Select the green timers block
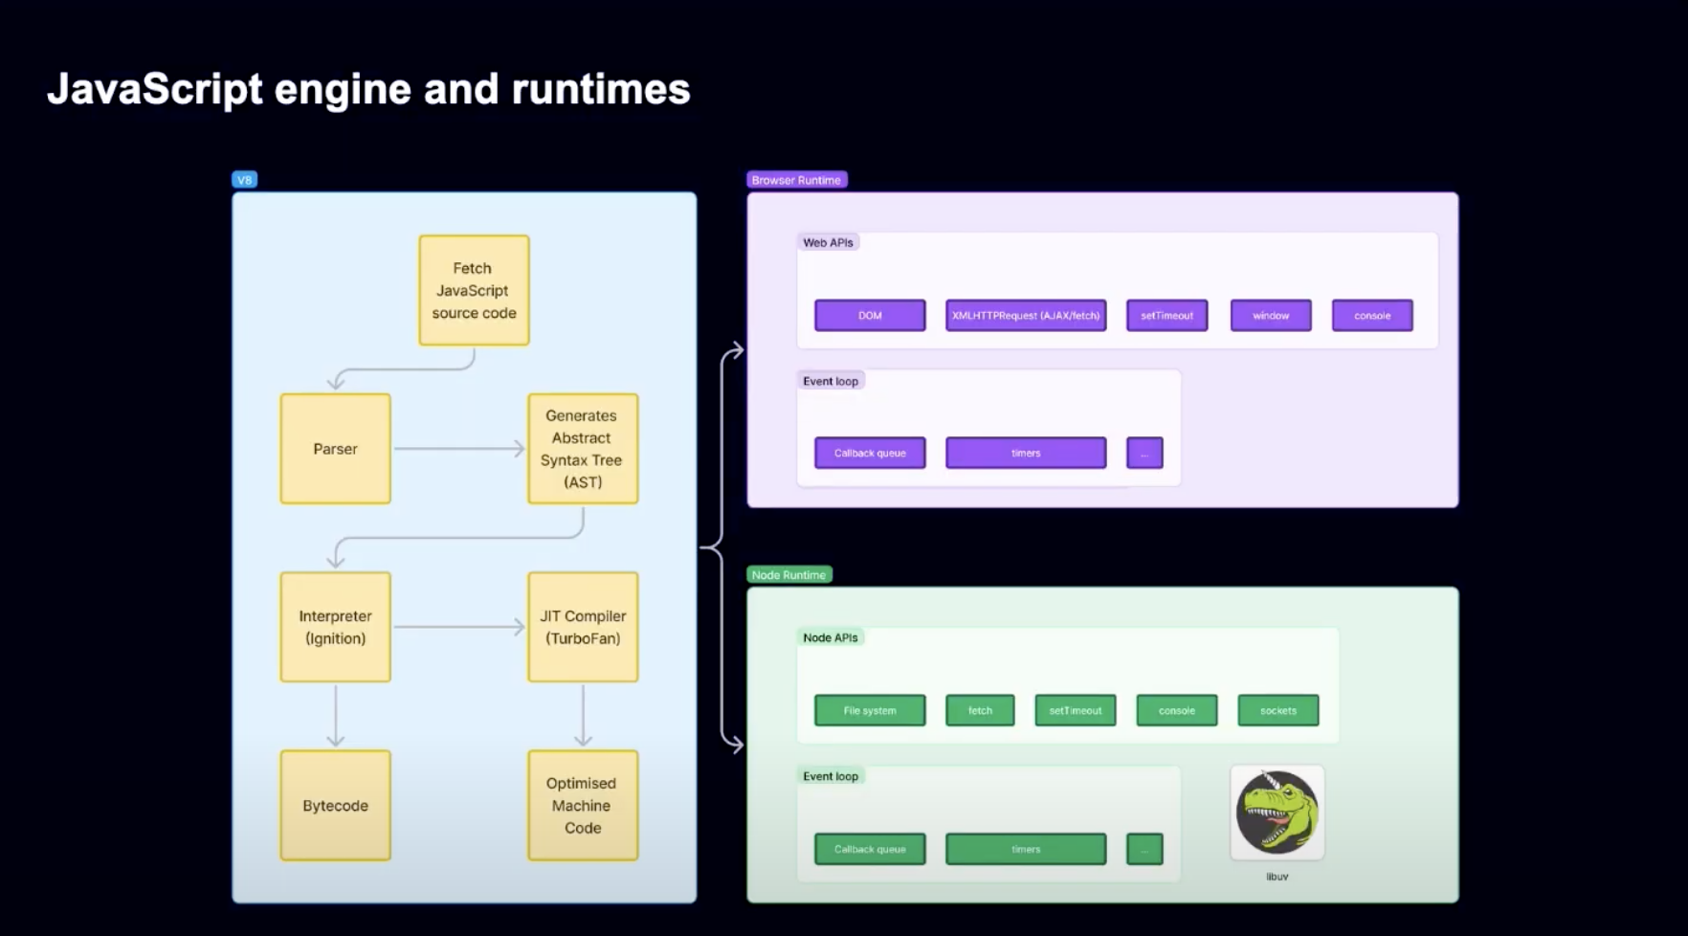 [x=1026, y=849]
